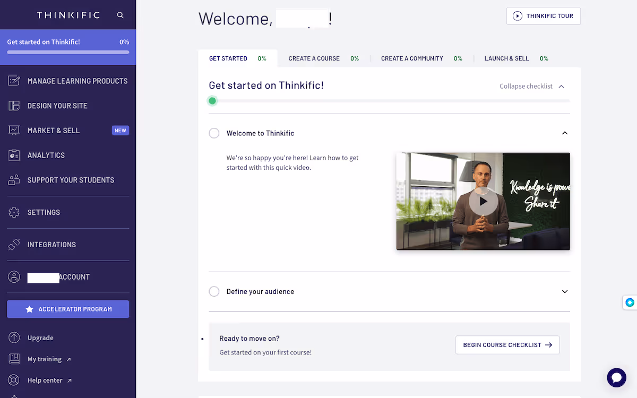This screenshot has height=398, width=637.
Task: Click the Get started on Thinkific! heading
Action: 266,85
